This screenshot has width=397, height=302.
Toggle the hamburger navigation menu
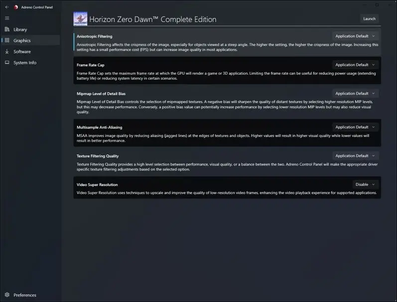pyautogui.click(x=7, y=18)
